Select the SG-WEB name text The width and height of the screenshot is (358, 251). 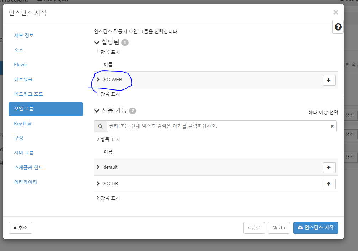pos(113,80)
